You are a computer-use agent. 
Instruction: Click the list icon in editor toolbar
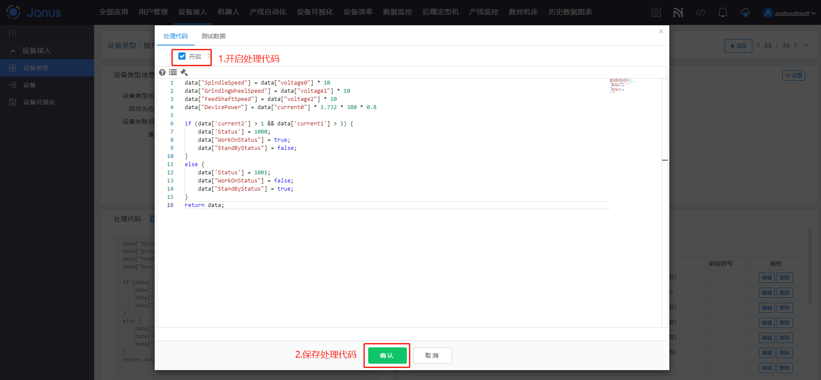coord(173,72)
